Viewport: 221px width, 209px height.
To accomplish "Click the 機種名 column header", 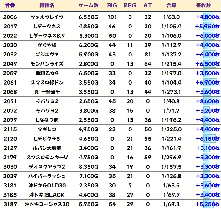I will pos(47,6).
